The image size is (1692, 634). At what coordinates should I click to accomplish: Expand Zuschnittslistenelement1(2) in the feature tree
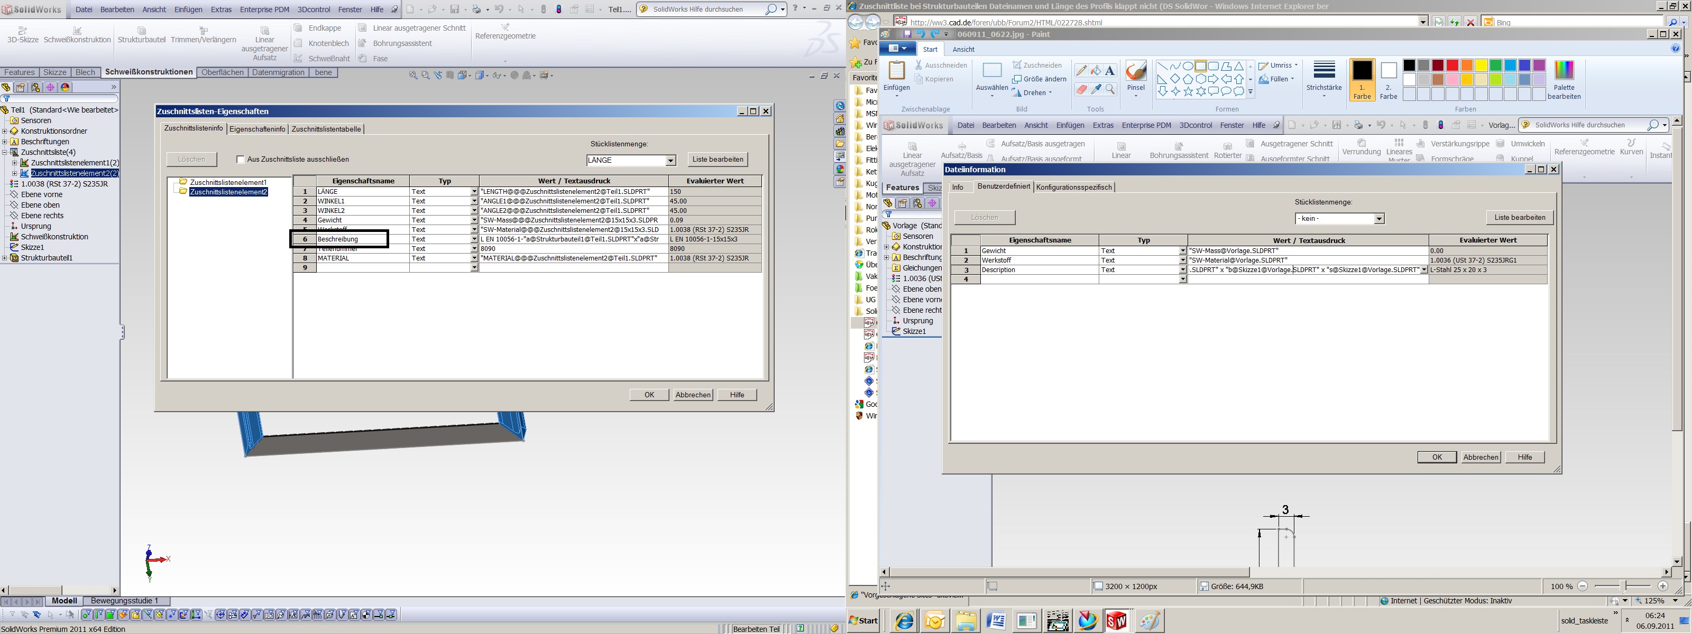[14, 163]
